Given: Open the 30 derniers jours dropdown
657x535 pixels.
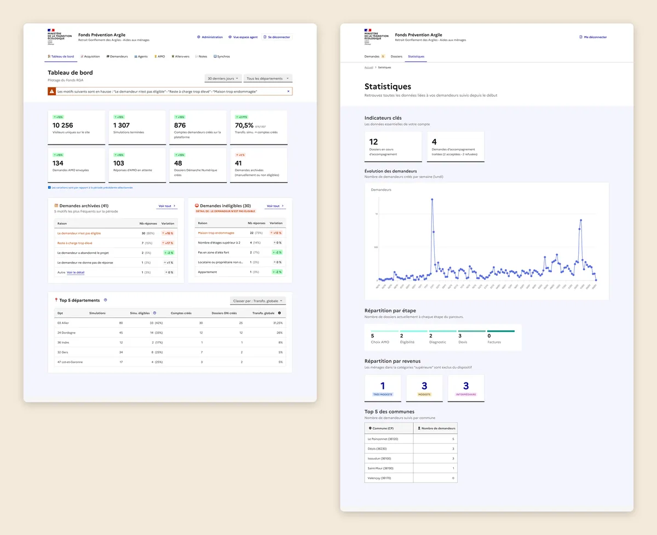Looking at the screenshot, I should pos(224,78).
